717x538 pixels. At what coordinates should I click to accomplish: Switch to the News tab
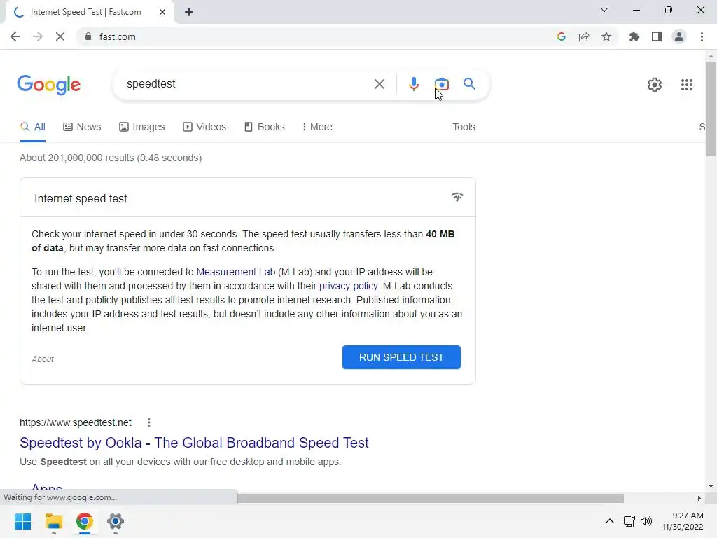[x=82, y=127]
